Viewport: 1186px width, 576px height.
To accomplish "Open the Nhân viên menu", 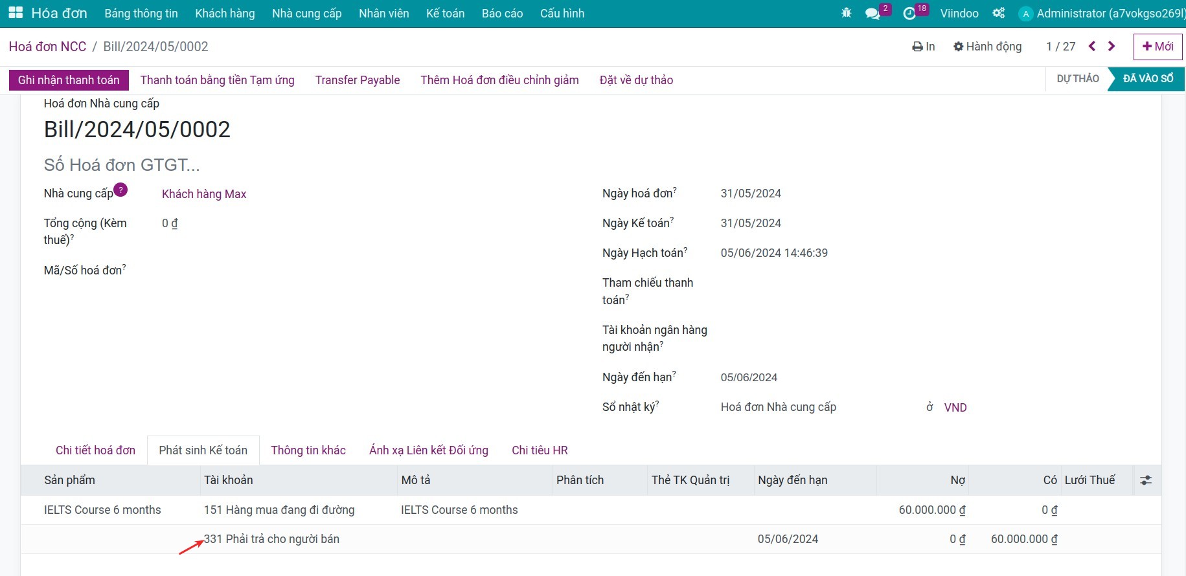I will pos(384,14).
